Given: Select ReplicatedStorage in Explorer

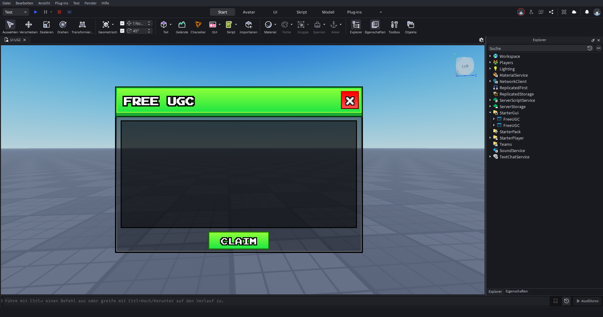Looking at the screenshot, I should (x=517, y=94).
